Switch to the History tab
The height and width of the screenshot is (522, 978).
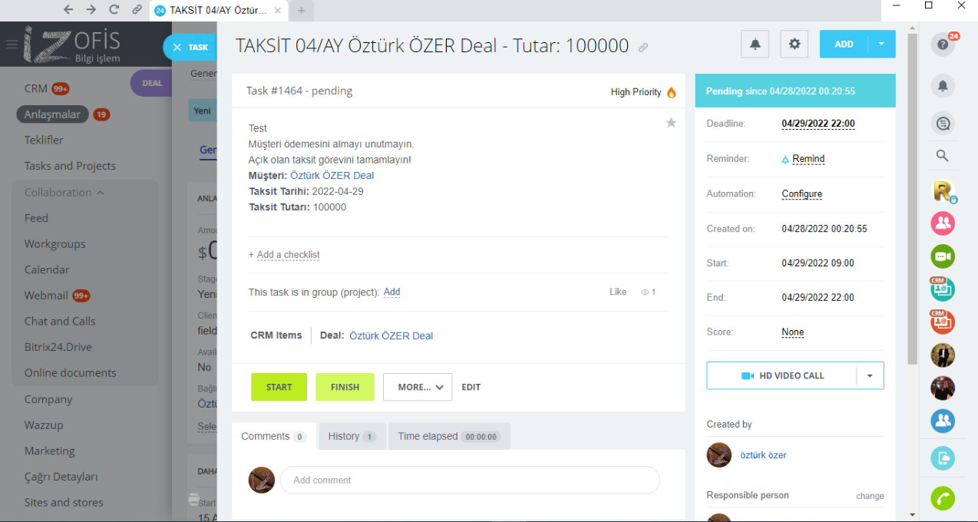[352, 437]
